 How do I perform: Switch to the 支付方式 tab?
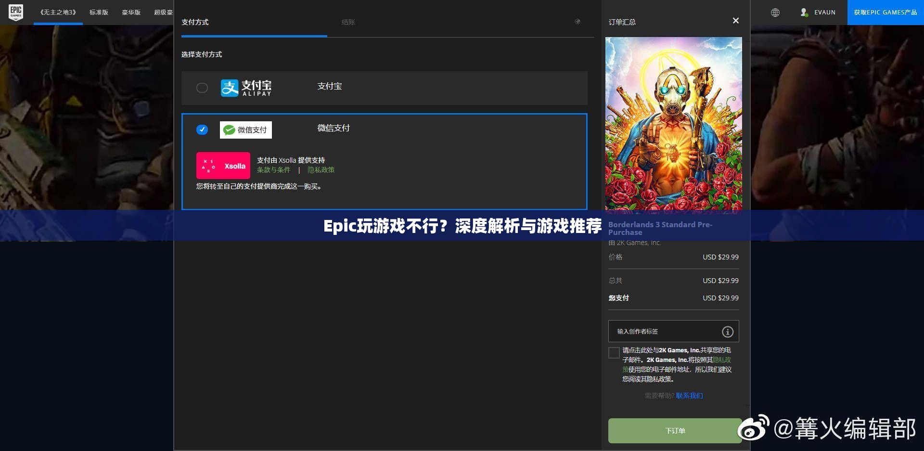click(195, 22)
